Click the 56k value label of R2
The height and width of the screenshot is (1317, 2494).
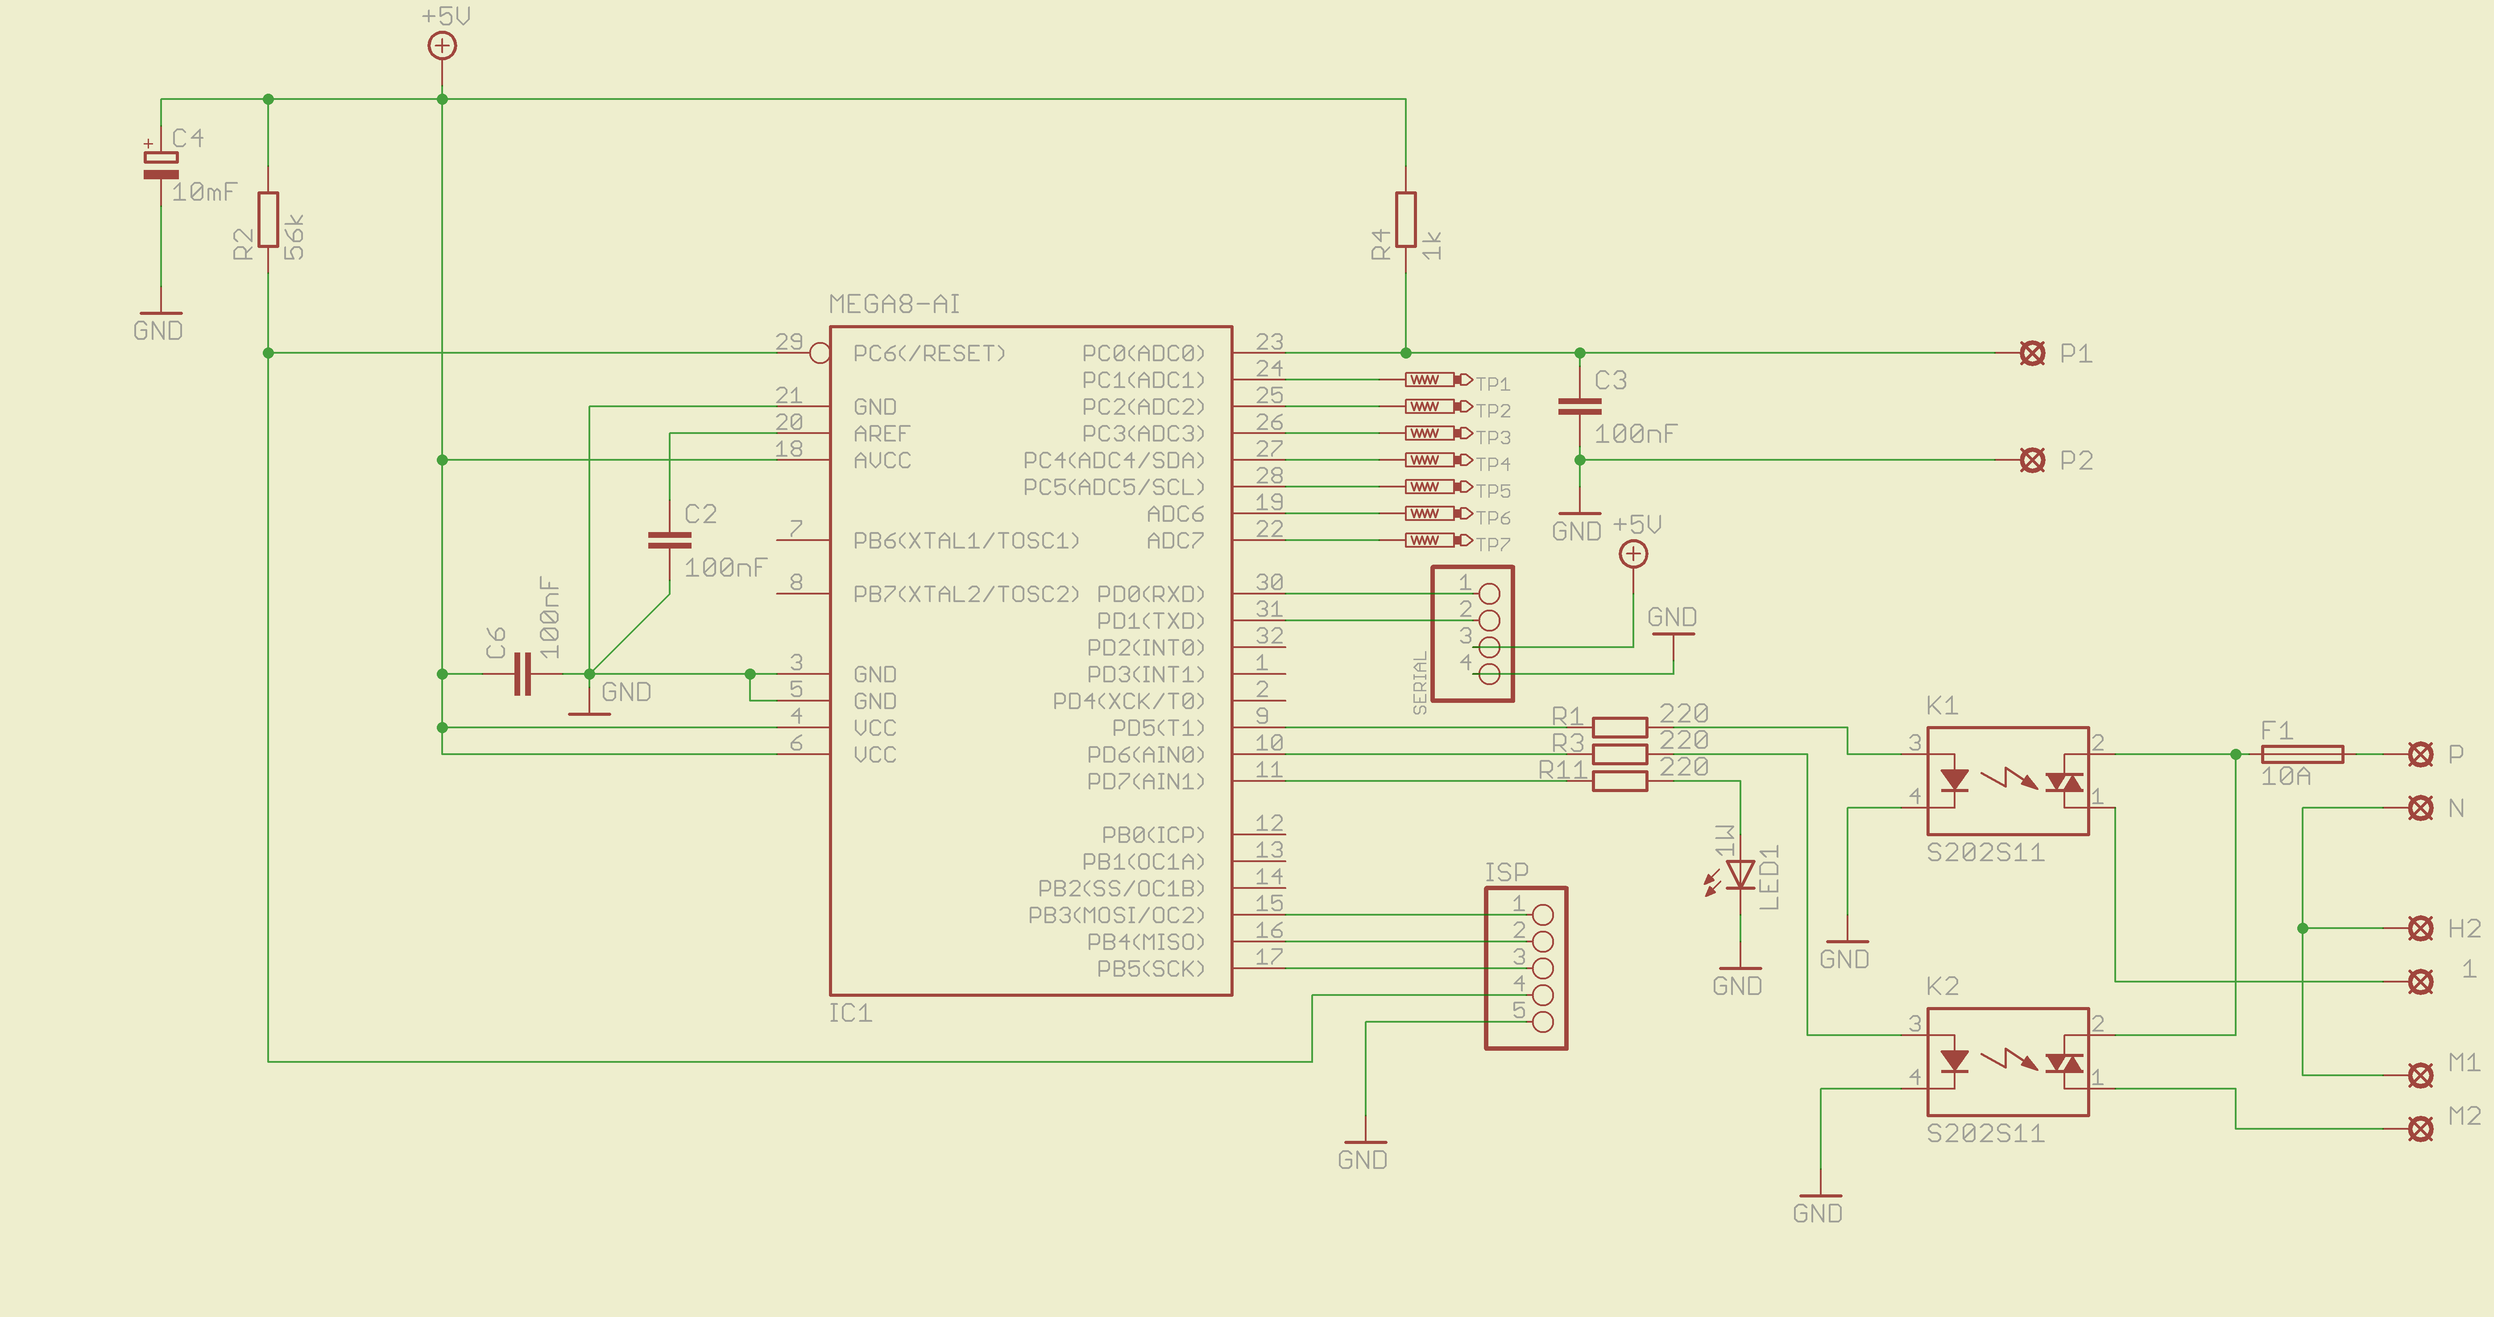[x=294, y=237]
